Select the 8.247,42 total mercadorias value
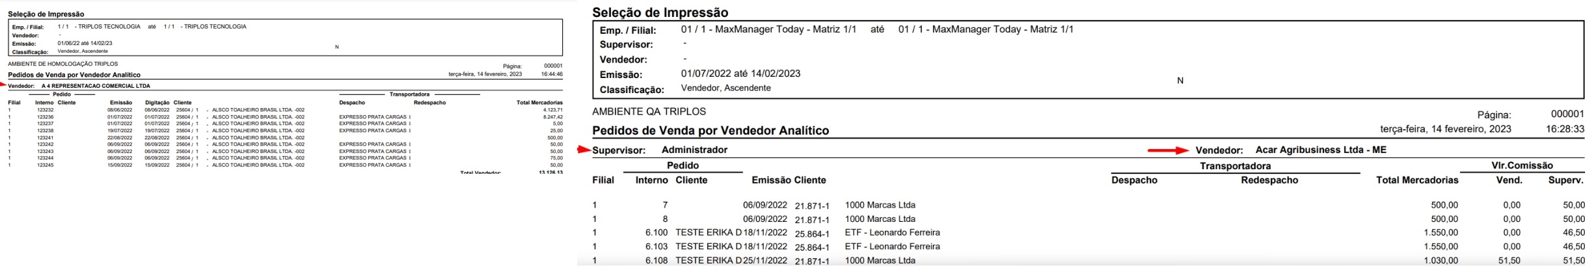The width and height of the screenshot is (1585, 272). coord(552,117)
